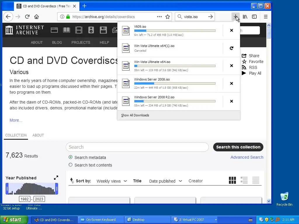Open the Weekly views sort dropdown
299x224 pixels.
coord(112,181)
